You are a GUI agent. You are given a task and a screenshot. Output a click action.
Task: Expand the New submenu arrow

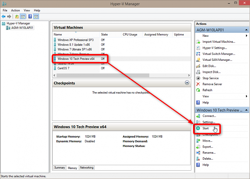coord(246,36)
